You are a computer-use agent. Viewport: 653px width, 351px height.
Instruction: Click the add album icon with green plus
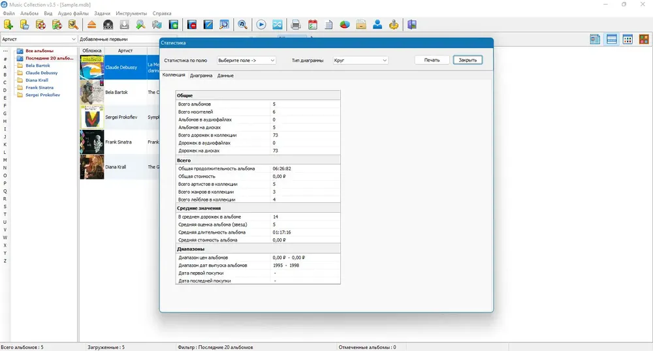(174, 25)
